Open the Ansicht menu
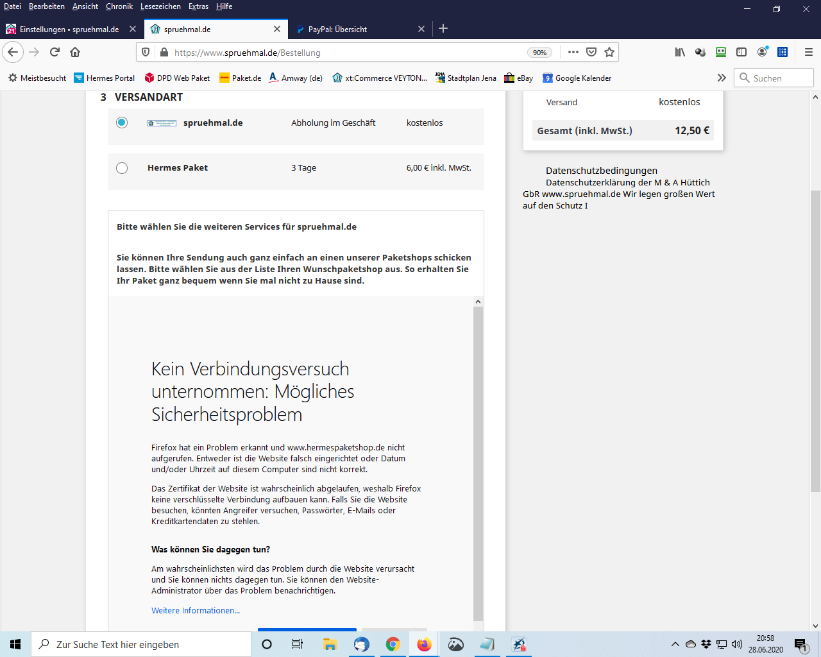The image size is (821, 657). (x=85, y=6)
